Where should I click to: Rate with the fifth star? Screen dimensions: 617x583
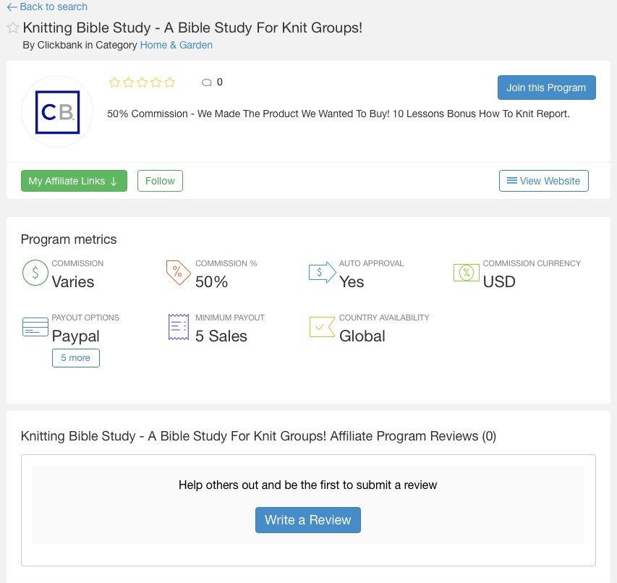coord(169,82)
